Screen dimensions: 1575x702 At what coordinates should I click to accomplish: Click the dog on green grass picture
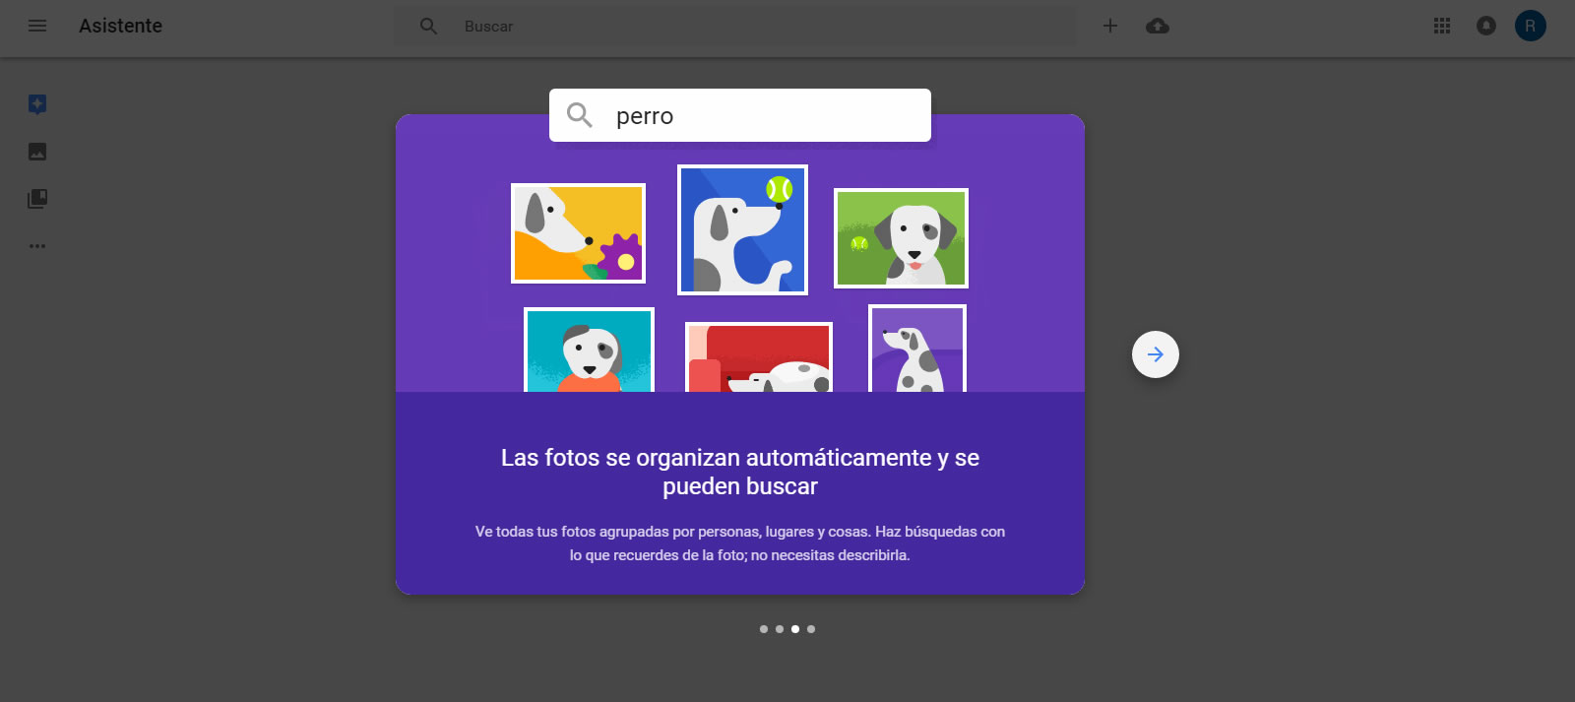click(x=901, y=238)
